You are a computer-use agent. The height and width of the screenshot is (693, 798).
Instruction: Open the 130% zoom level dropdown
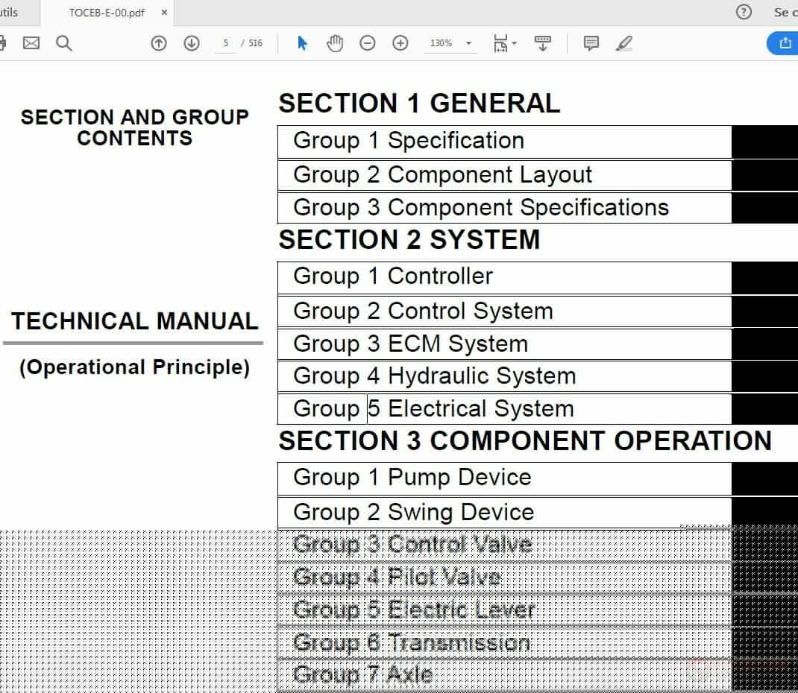450,43
